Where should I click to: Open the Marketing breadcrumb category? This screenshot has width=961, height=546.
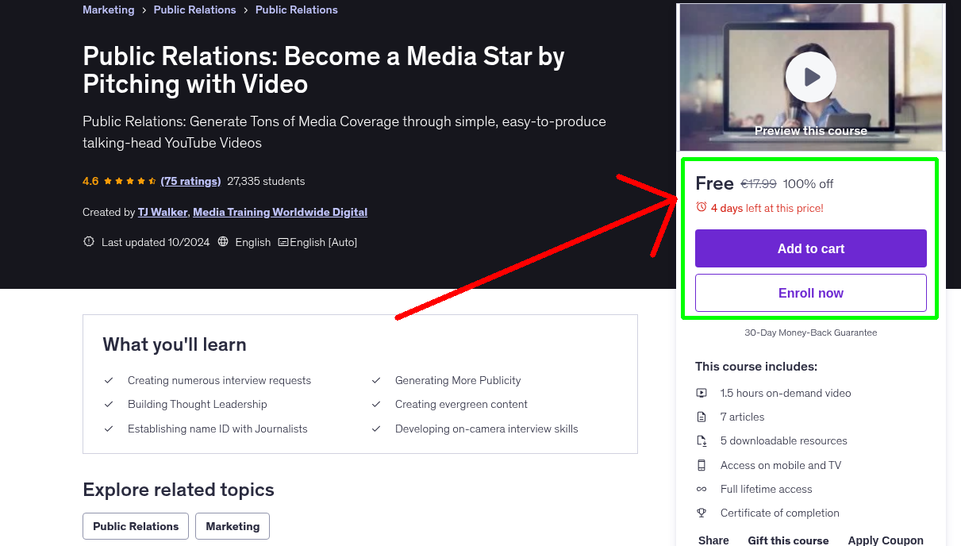pos(109,10)
